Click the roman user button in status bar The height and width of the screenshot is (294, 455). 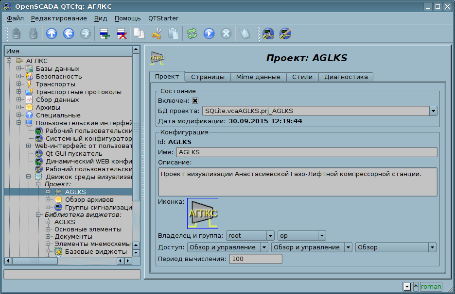431,286
